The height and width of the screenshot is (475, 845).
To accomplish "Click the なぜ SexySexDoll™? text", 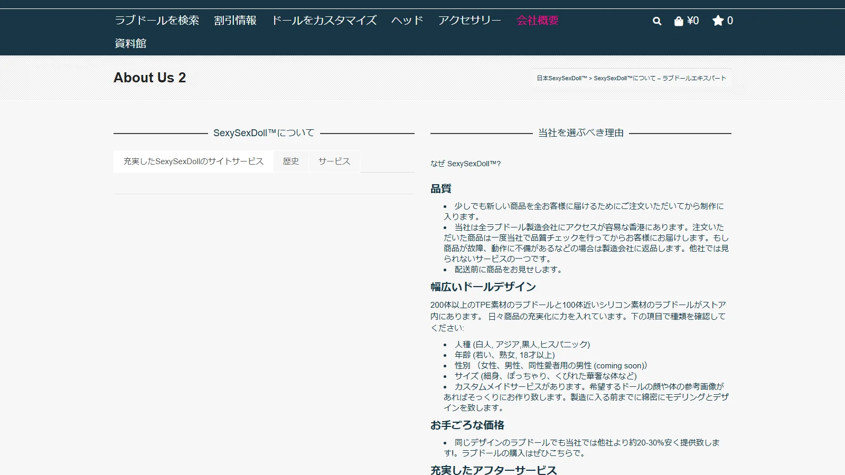I will point(465,164).
